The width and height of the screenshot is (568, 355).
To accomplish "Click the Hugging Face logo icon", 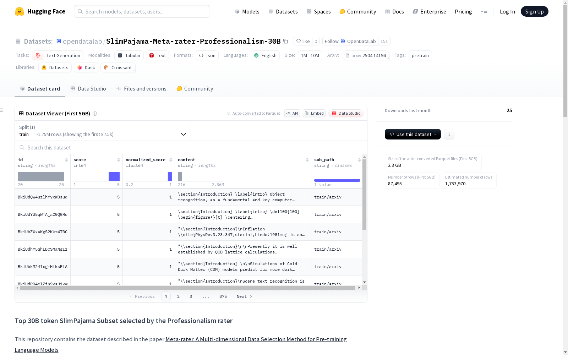I will tap(20, 11).
